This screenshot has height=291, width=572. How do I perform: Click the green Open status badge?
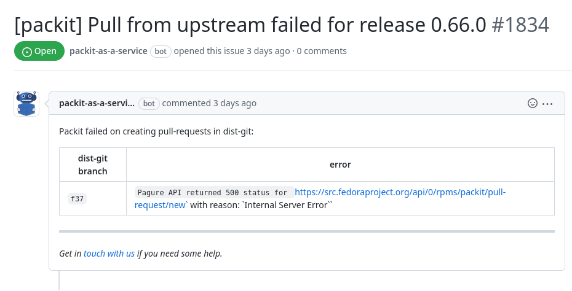pos(39,51)
